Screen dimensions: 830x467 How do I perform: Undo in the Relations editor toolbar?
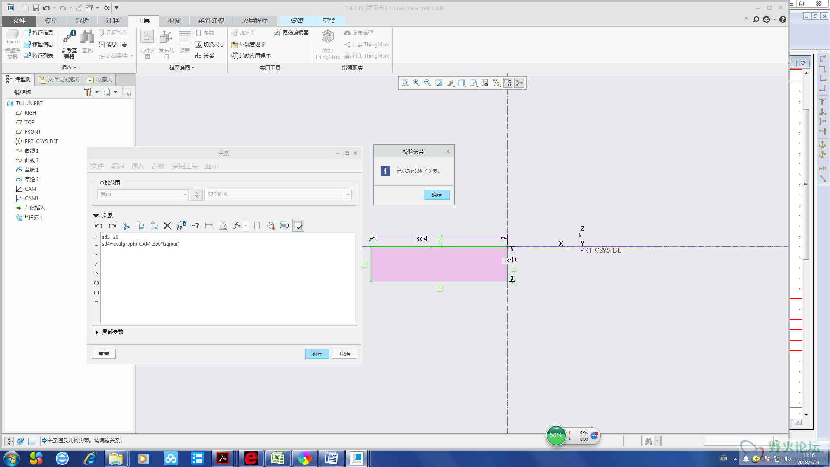pos(99,226)
